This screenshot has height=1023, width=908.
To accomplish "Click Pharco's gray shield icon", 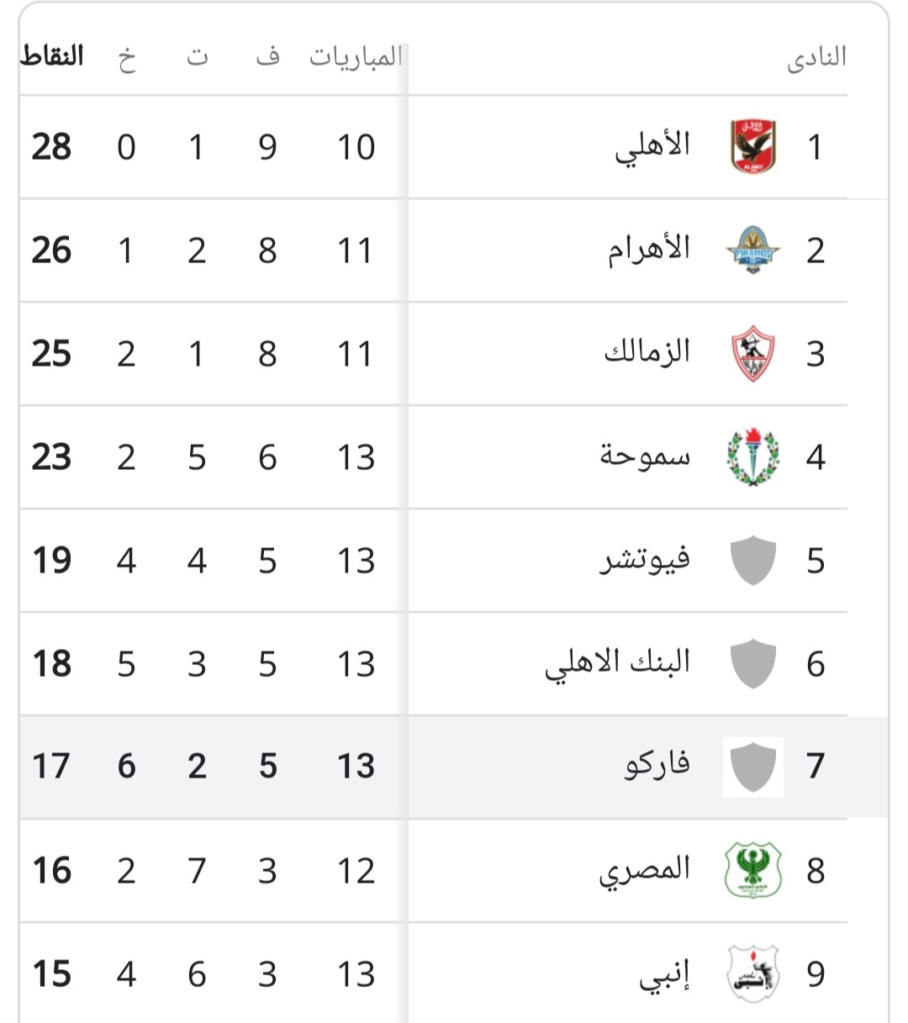I will (752, 766).
